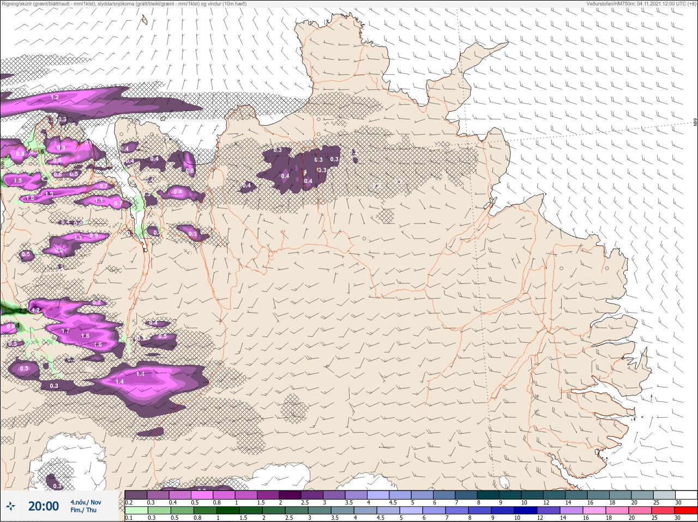Select the 2 dark purple swatch, upper scale
698x522 pixels.
click(x=290, y=495)
